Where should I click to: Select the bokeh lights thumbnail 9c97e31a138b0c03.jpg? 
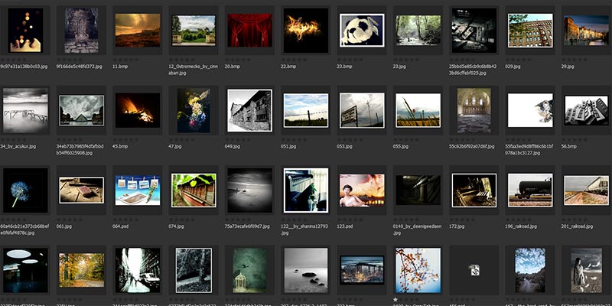pos(25,31)
